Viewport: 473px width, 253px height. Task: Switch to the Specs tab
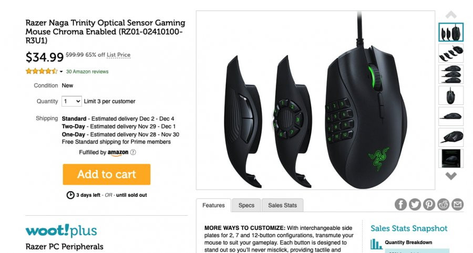tap(246, 205)
